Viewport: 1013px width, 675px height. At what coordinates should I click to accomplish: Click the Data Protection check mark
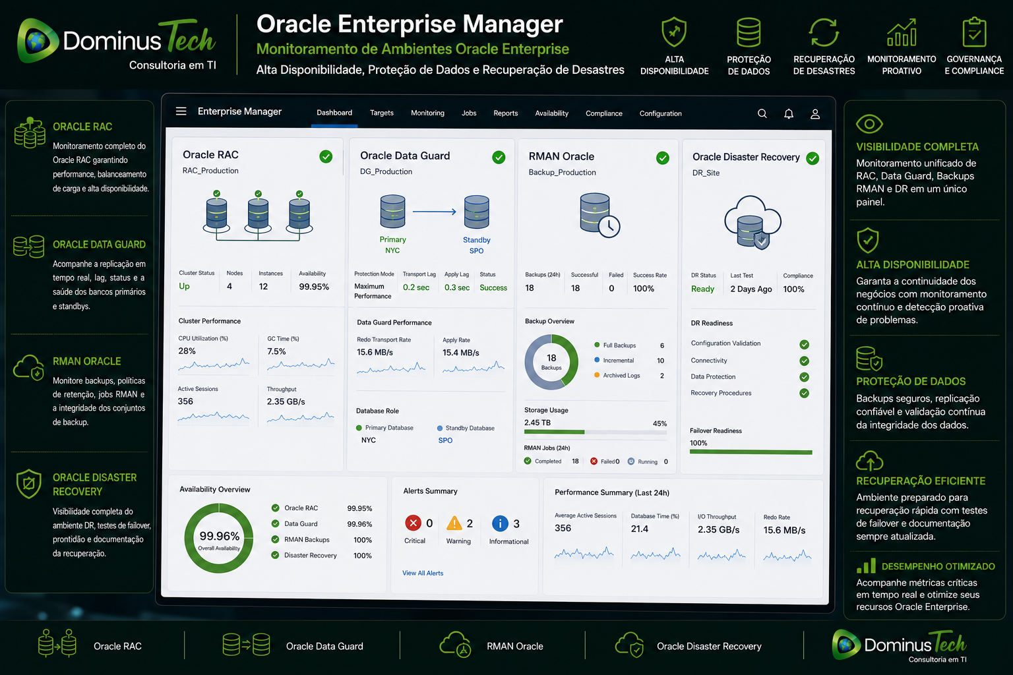804,377
